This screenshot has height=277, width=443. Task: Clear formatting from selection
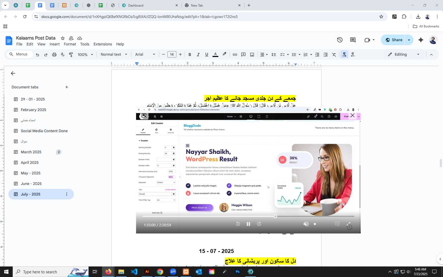(334, 55)
